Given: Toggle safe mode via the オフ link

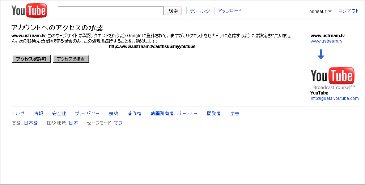Looking at the screenshot, I should pyautogui.click(x=118, y=123).
